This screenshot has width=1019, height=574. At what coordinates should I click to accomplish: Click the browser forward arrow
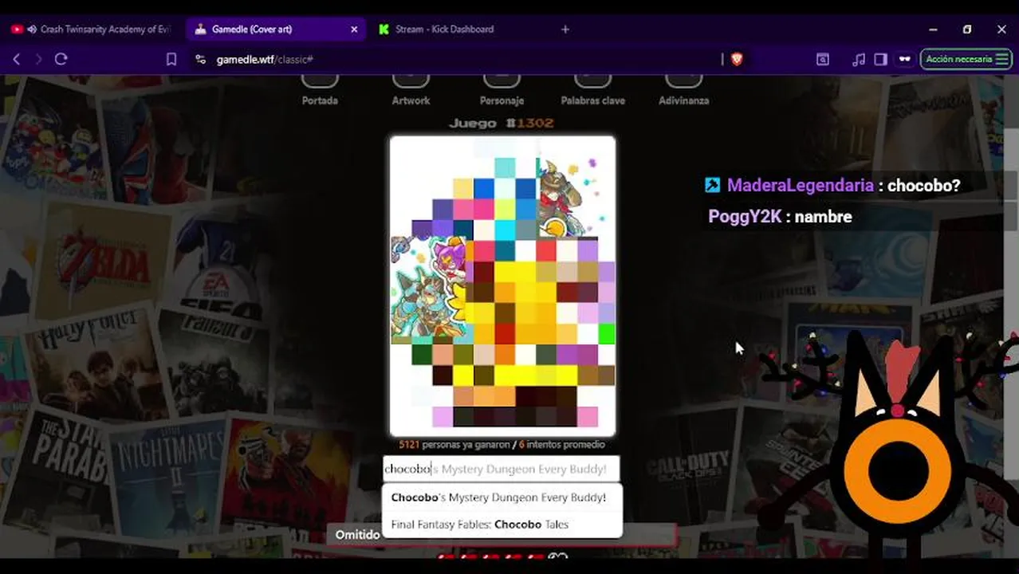38,59
